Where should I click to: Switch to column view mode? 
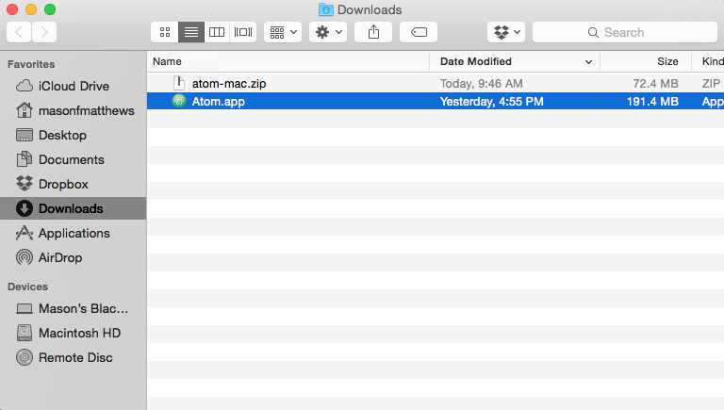click(x=217, y=32)
